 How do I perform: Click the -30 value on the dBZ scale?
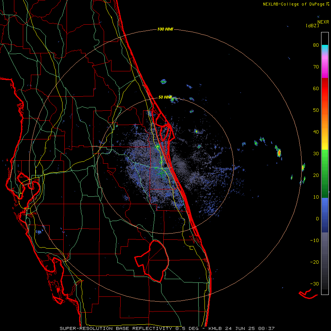(x=314, y=284)
